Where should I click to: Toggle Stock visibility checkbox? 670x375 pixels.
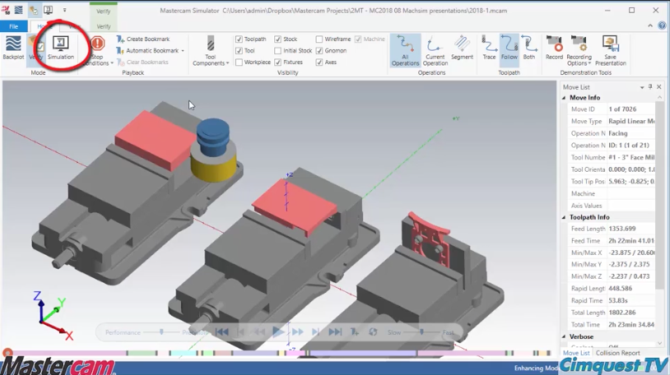tap(277, 39)
